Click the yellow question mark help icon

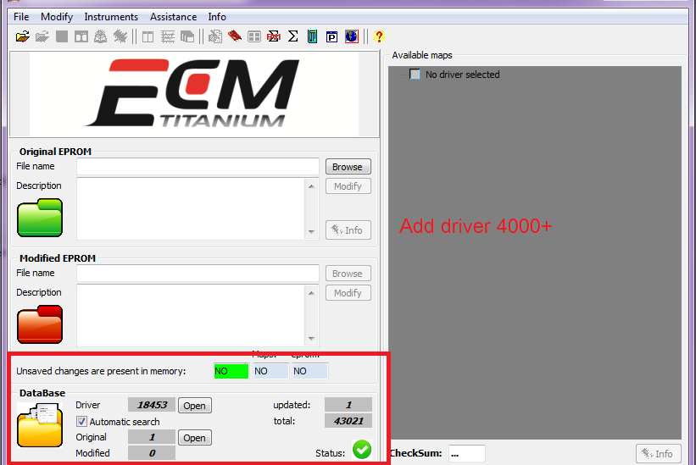click(379, 36)
